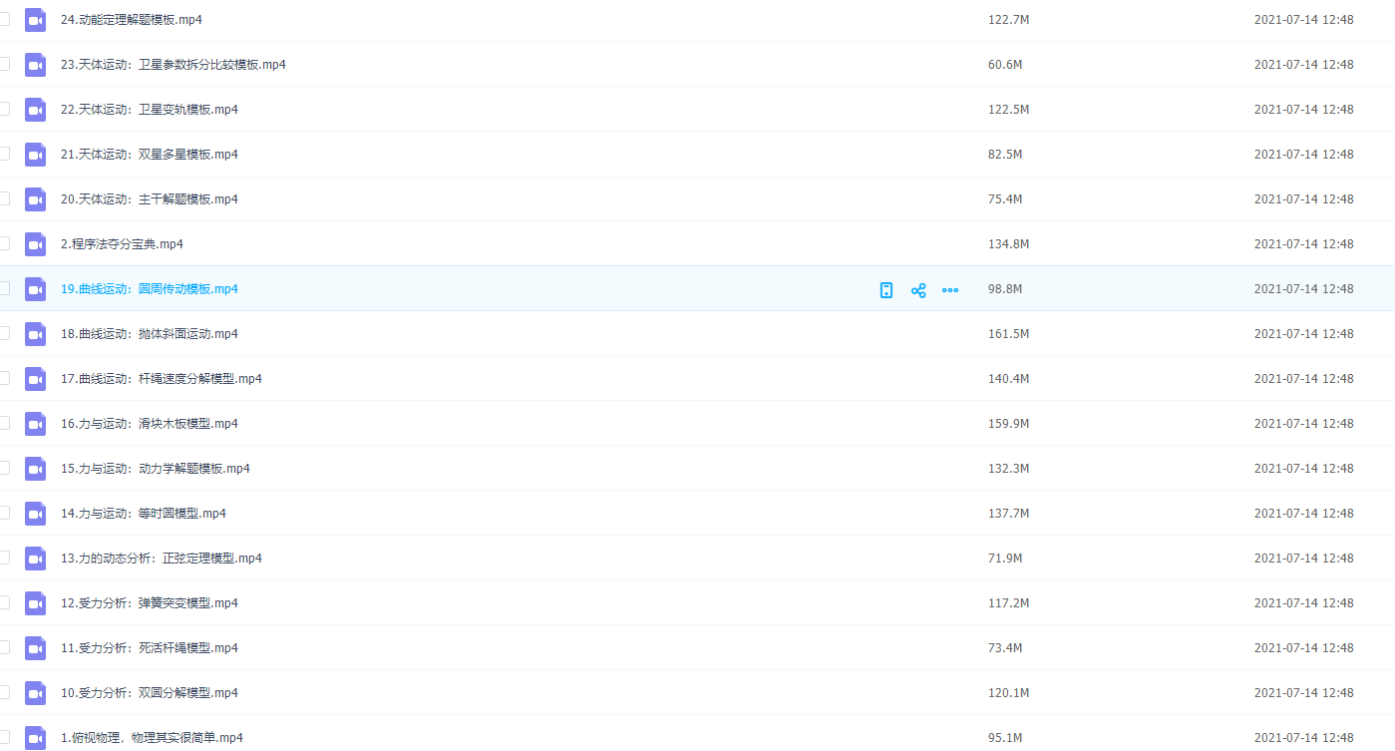The image size is (1395, 751).
Task: Open the file 21.天体运动：双星多星模板.mp4
Action: (149, 155)
